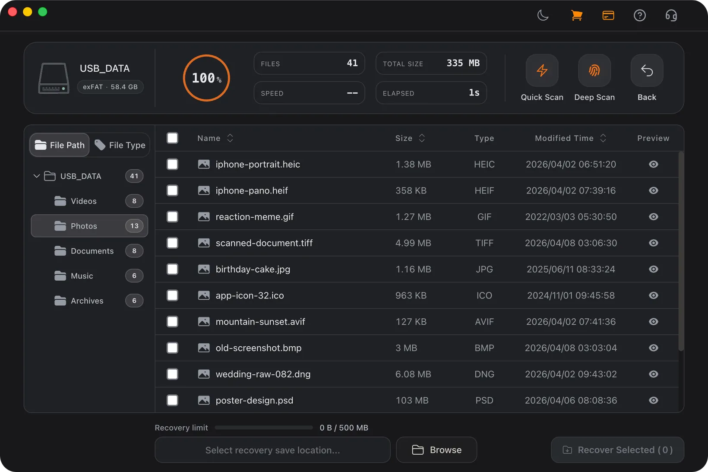Click the old-screenshot.bmp file name
The image size is (708, 472).
click(259, 348)
